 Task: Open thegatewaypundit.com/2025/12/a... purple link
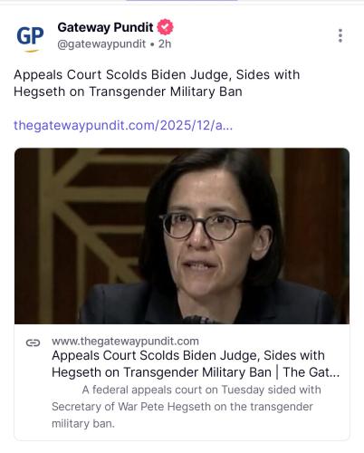click(x=123, y=125)
